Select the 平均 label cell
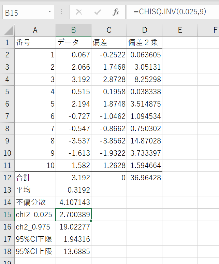219x264 pixels. pos(35,190)
